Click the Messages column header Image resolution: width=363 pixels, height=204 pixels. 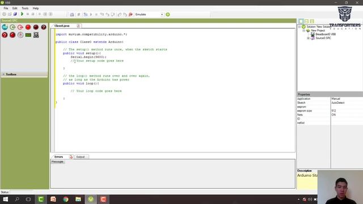57,161
